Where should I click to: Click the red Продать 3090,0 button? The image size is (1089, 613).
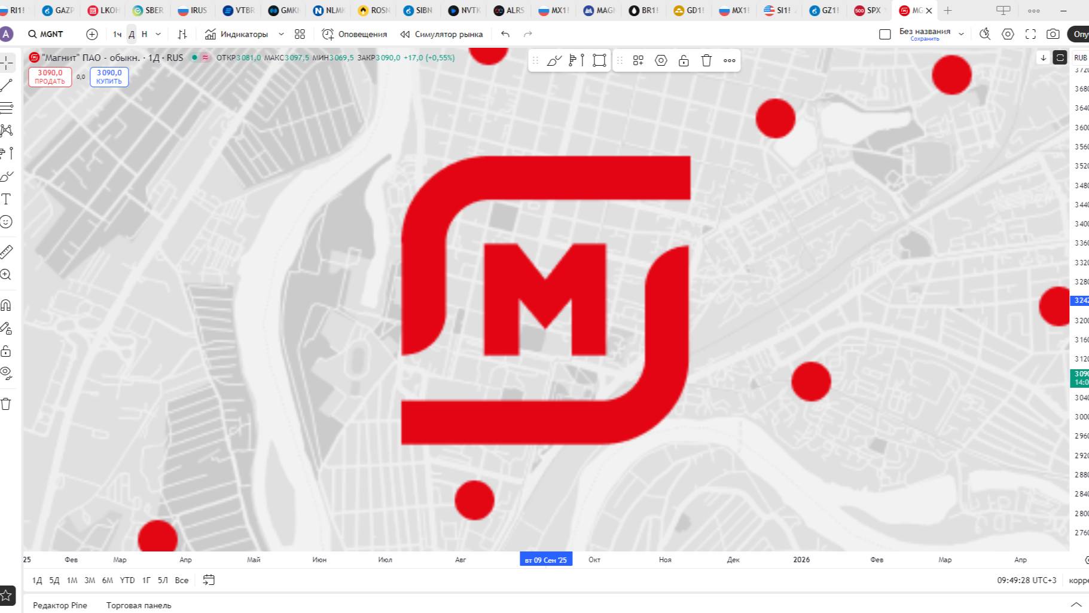[x=50, y=77]
